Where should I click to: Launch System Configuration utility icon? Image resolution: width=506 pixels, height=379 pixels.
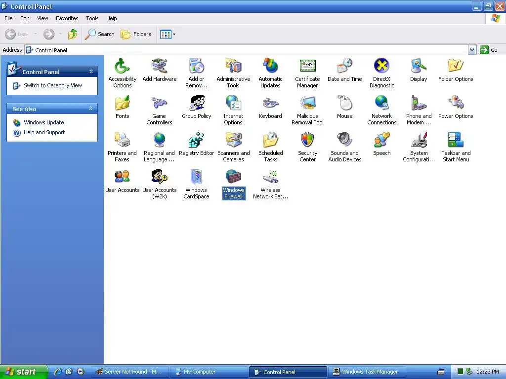pos(419,140)
